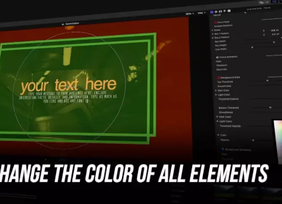Open the purple title inspector tab
This screenshot has width=282, height=204.
[211, 12]
